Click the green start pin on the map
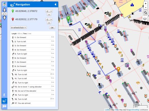This screenshot has height=111, width=149. [x=68, y=19]
